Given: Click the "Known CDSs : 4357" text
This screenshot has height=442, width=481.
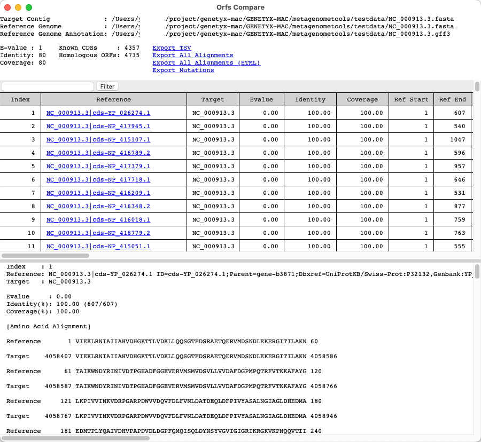Looking at the screenshot, I should coord(99,48).
